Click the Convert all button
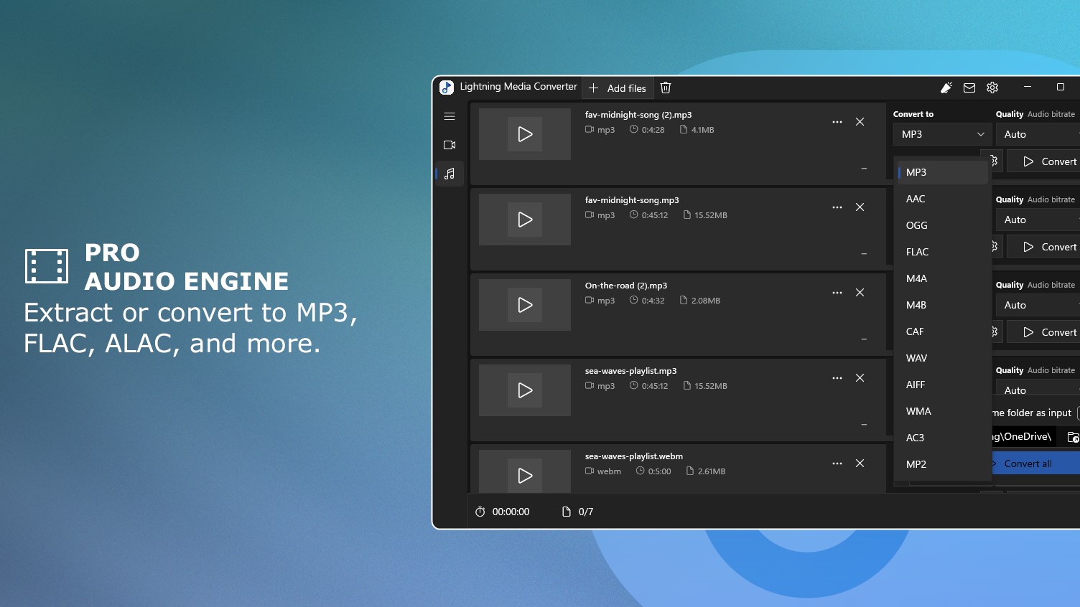1080x607 pixels. pos(1035,464)
